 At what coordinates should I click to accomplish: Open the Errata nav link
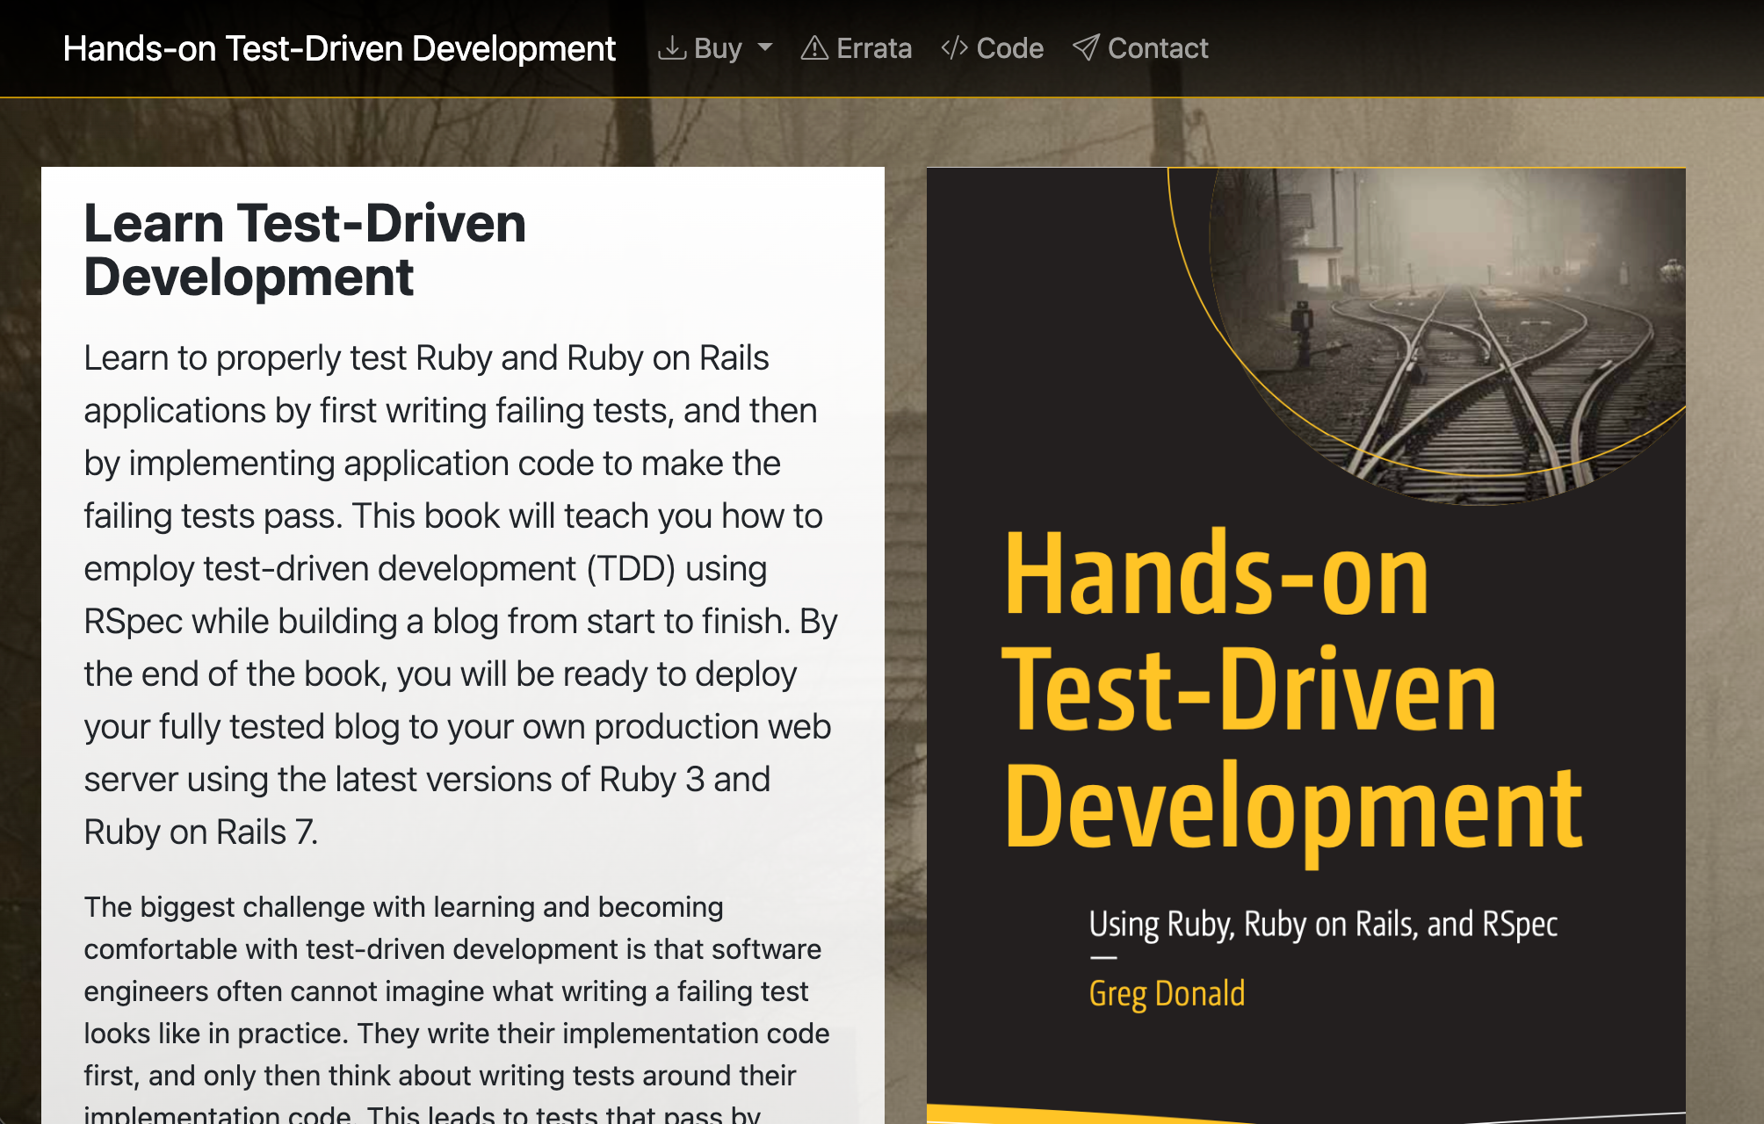click(x=857, y=48)
